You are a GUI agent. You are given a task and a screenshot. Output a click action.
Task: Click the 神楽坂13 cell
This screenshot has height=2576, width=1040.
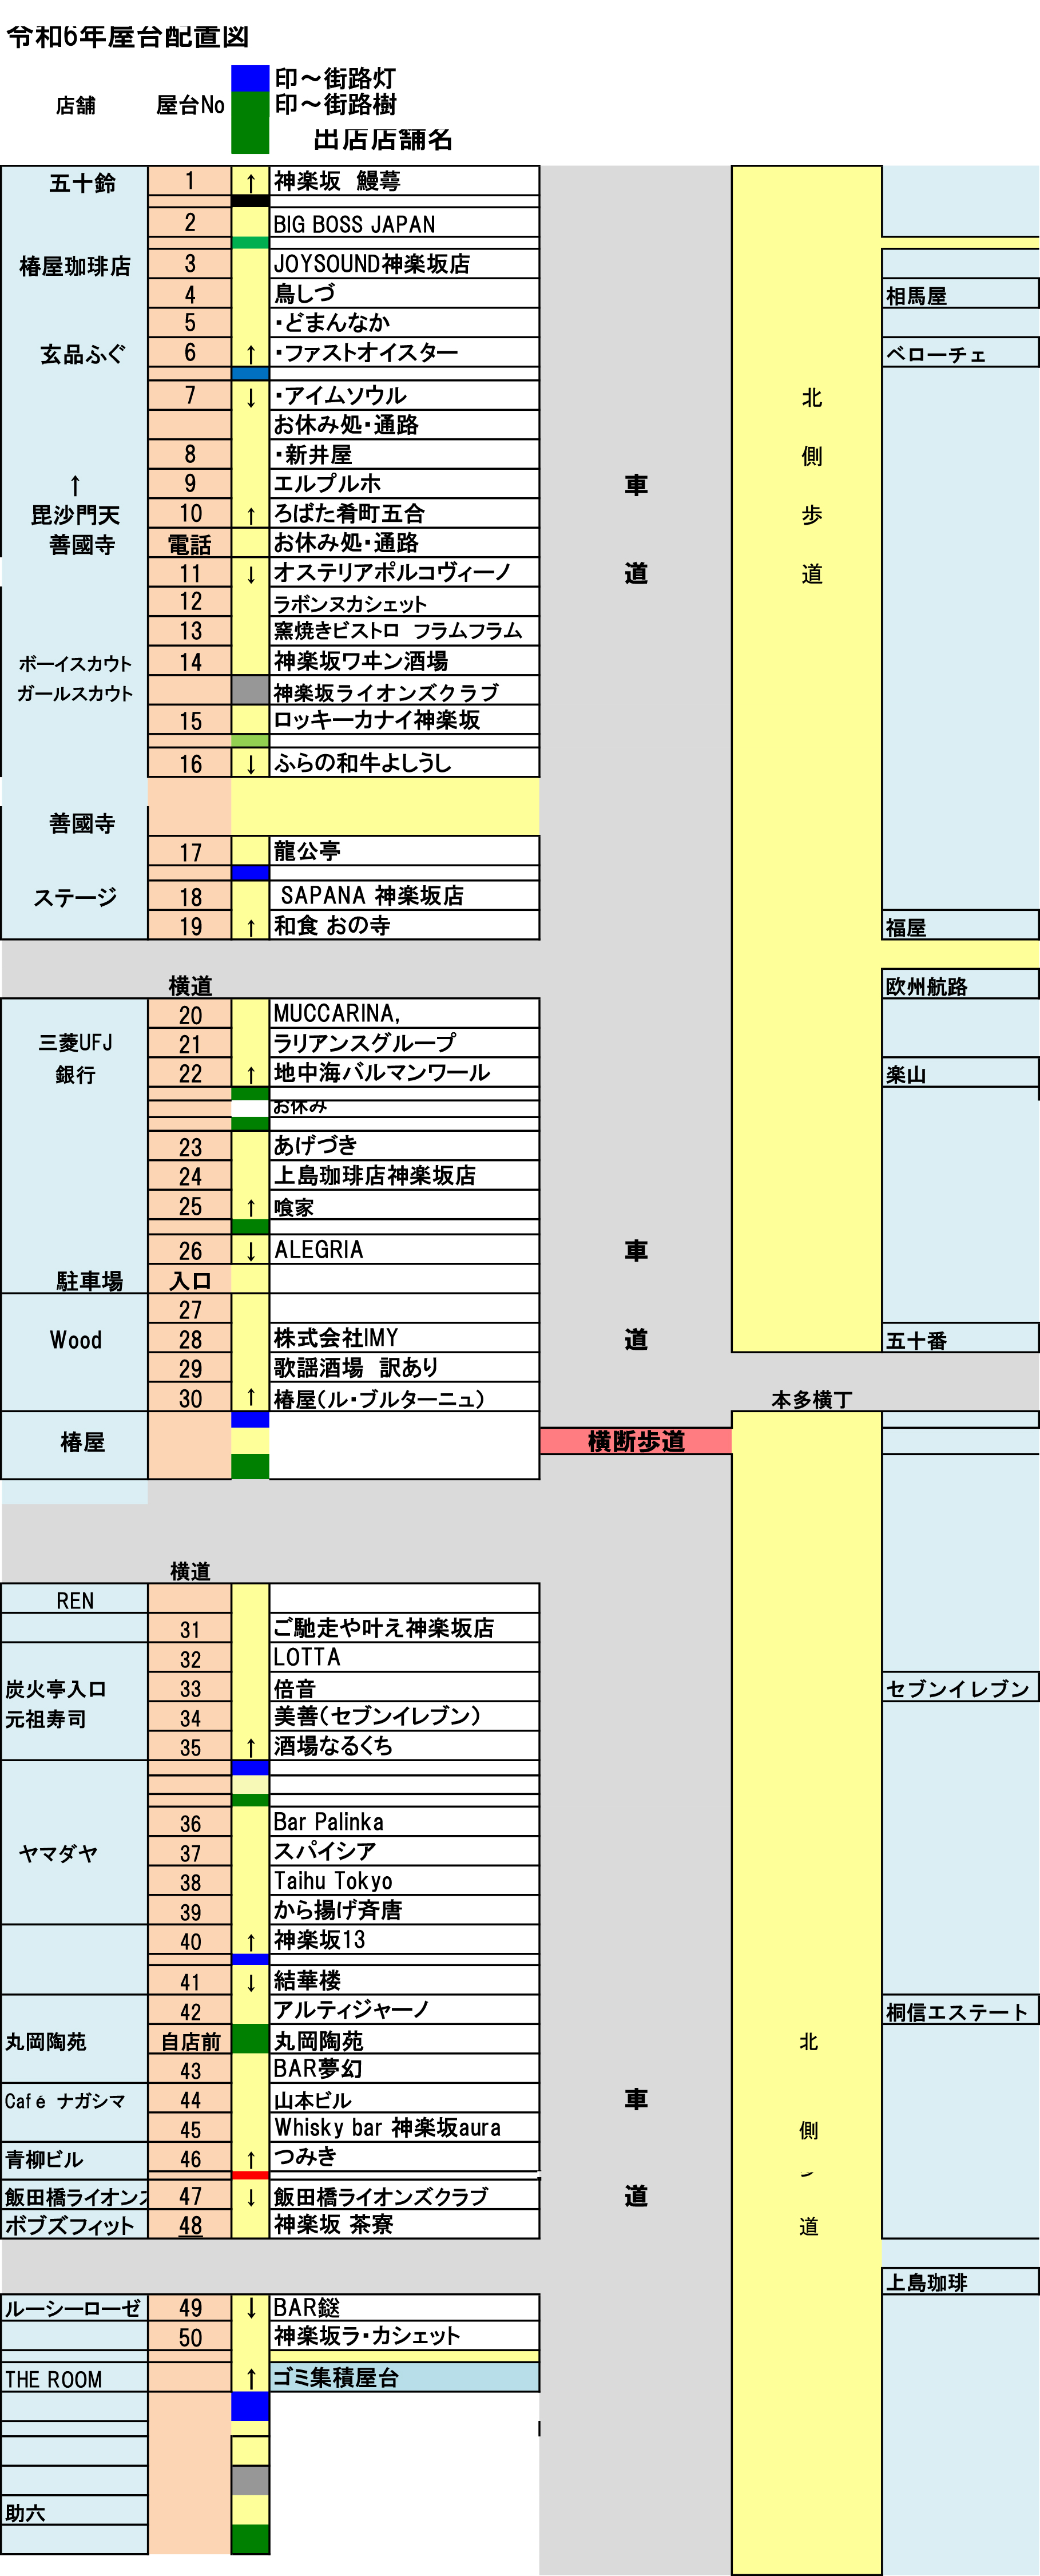pos(404,1940)
